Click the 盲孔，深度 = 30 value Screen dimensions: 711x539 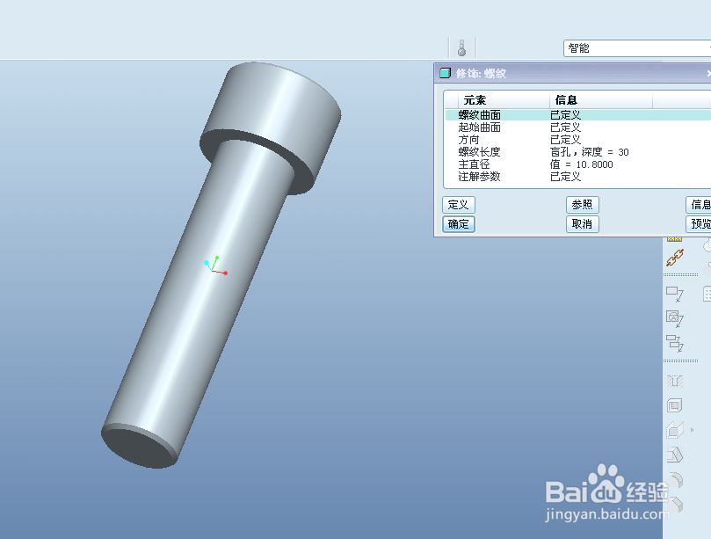(590, 152)
